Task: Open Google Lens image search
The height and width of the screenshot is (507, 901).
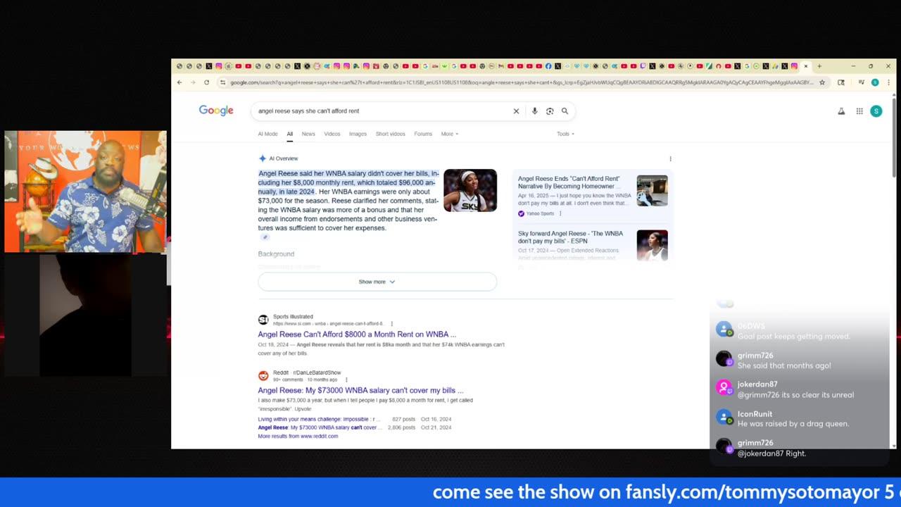Action: coord(550,111)
